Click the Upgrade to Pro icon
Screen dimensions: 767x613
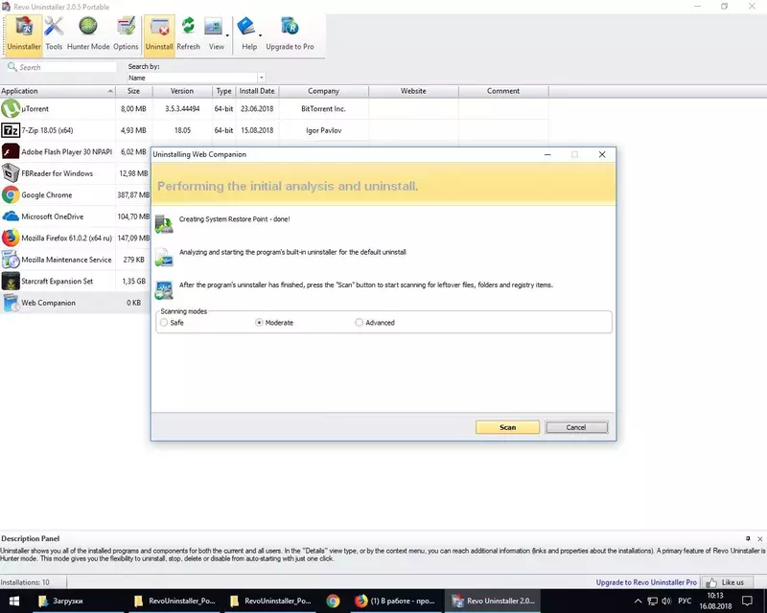point(290,34)
